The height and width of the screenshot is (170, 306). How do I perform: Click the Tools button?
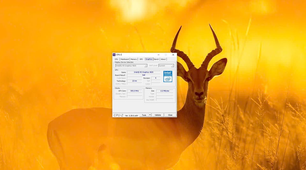tap(144, 115)
